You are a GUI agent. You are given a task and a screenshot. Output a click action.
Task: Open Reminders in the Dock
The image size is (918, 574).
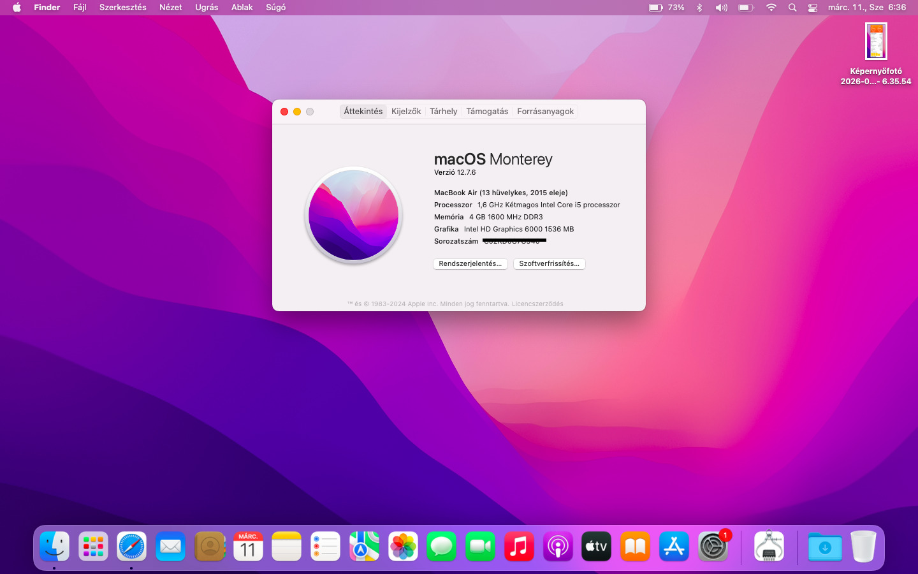click(x=326, y=547)
